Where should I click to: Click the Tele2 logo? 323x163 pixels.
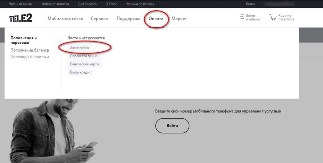[x=21, y=18]
